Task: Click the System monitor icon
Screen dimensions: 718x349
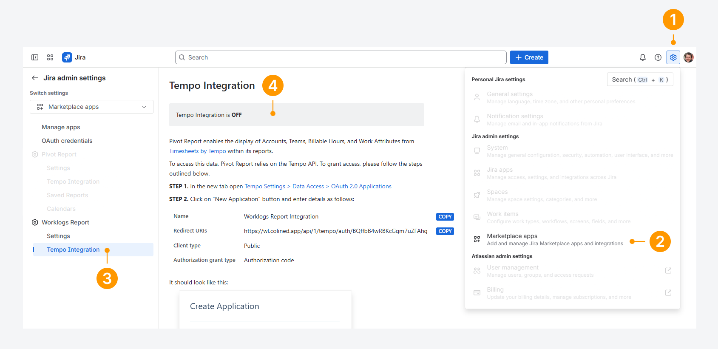Action: pyautogui.click(x=477, y=151)
